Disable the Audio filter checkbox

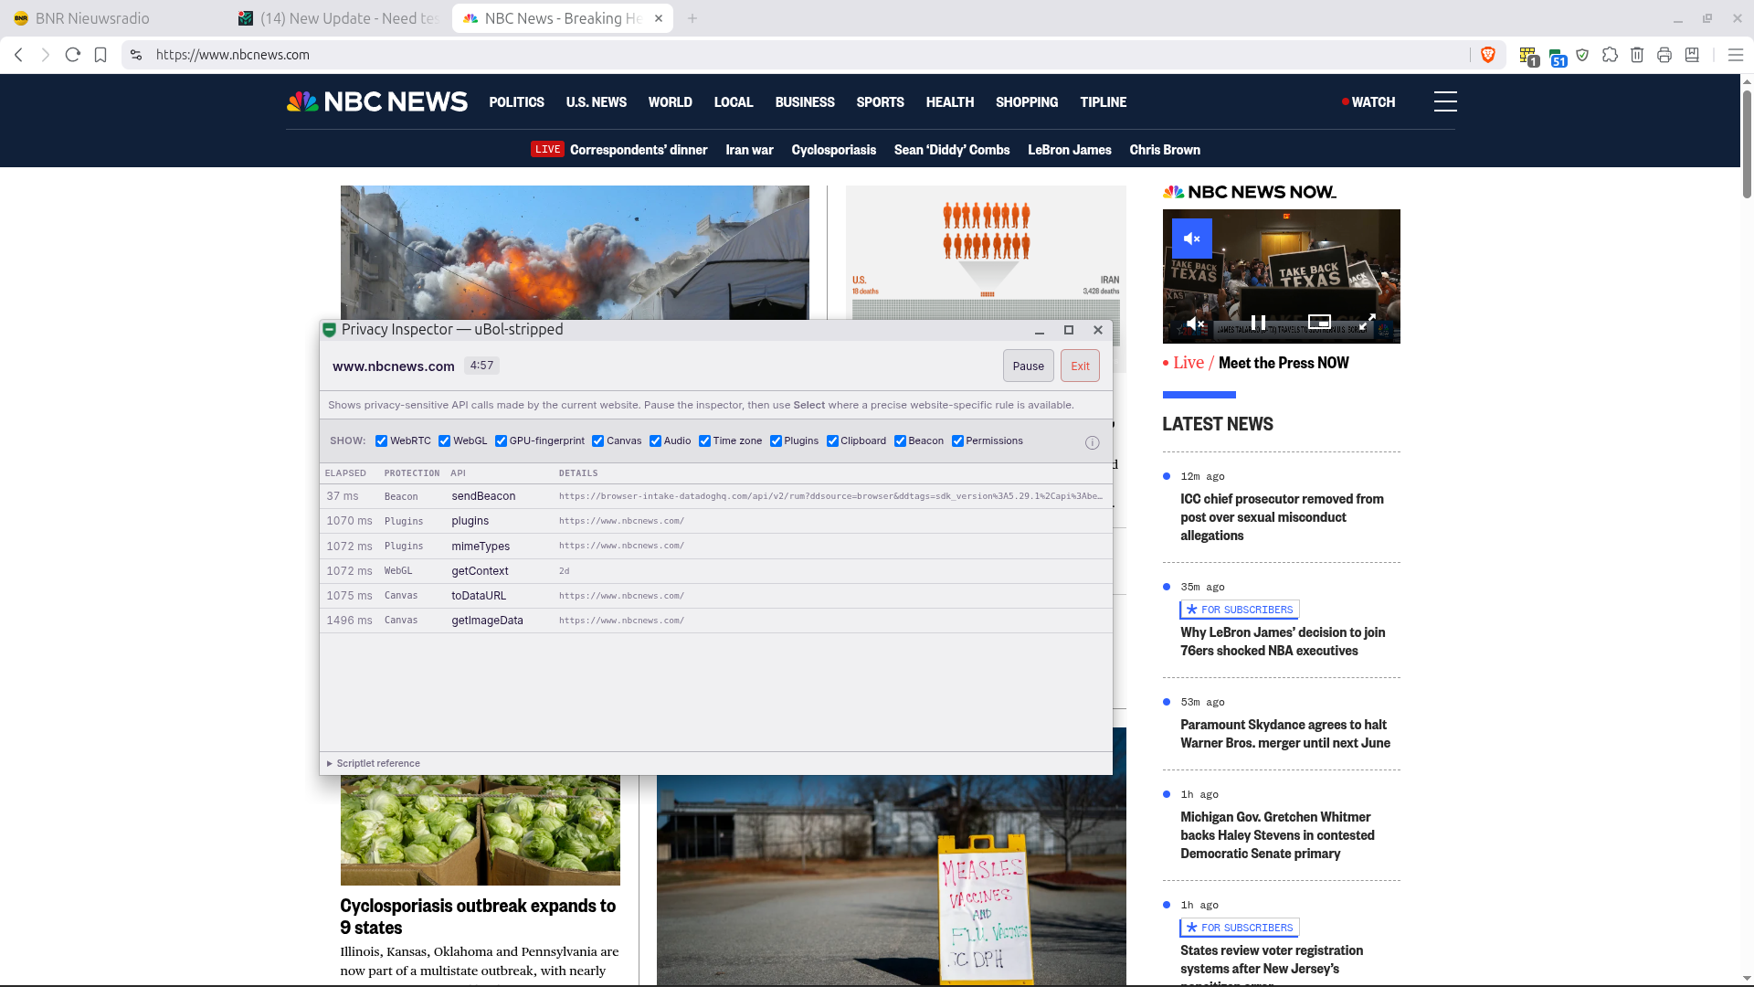pyautogui.click(x=655, y=441)
